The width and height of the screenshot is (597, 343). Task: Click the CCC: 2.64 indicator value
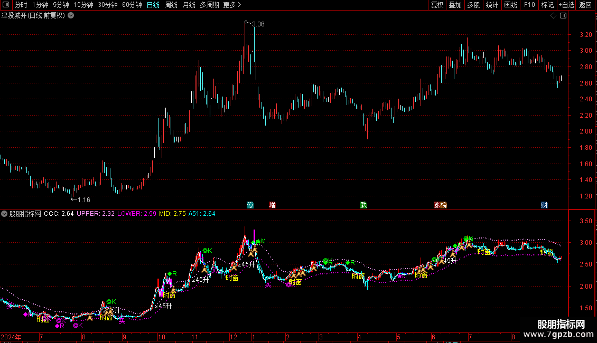tap(59, 214)
